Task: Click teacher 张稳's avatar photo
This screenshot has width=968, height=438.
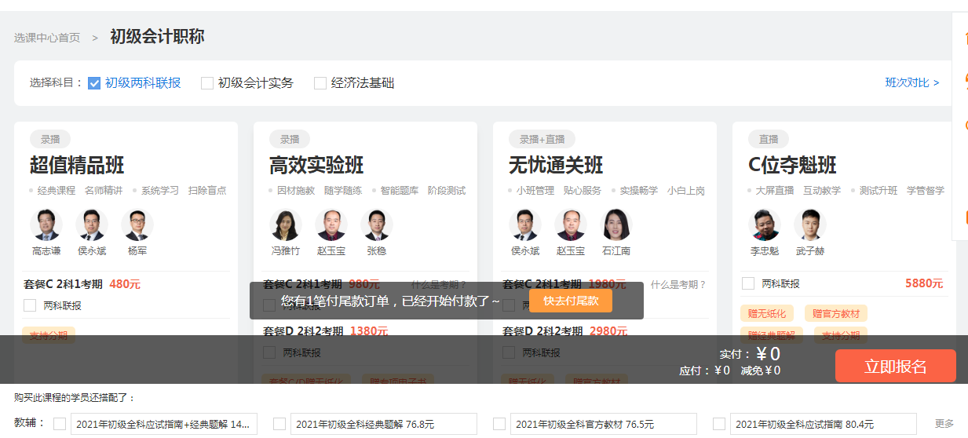Action: click(377, 225)
